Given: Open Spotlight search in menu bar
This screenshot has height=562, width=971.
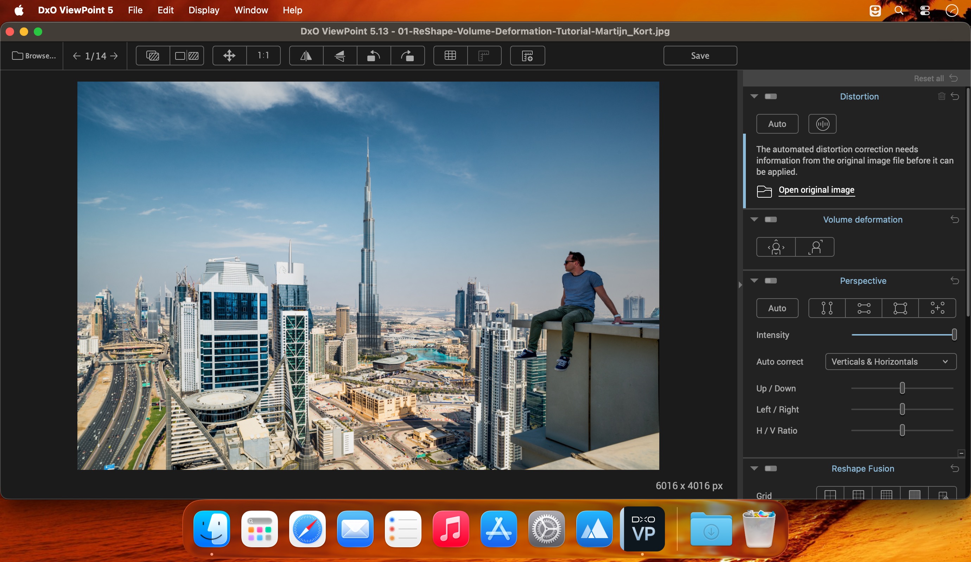Looking at the screenshot, I should coord(899,11).
